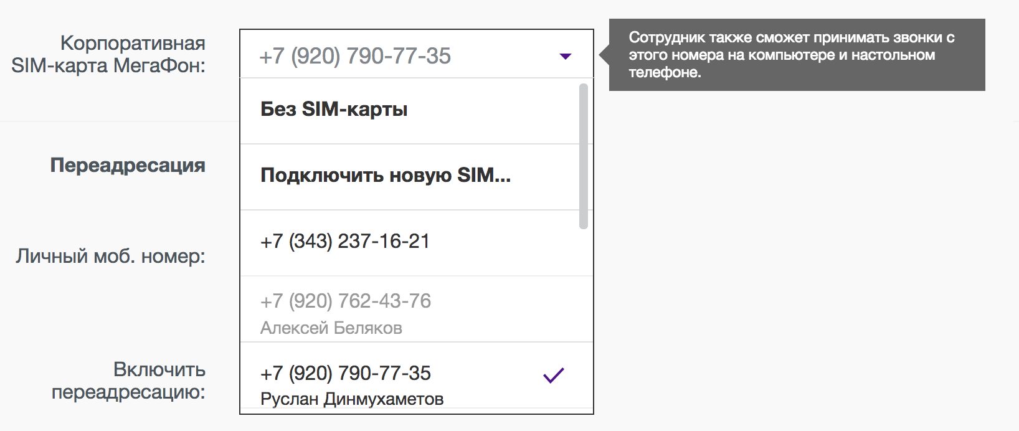Choose "Подключить новую SIM..." from the list
This screenshot has width=1019, height=431.
(x=386, y=176)
